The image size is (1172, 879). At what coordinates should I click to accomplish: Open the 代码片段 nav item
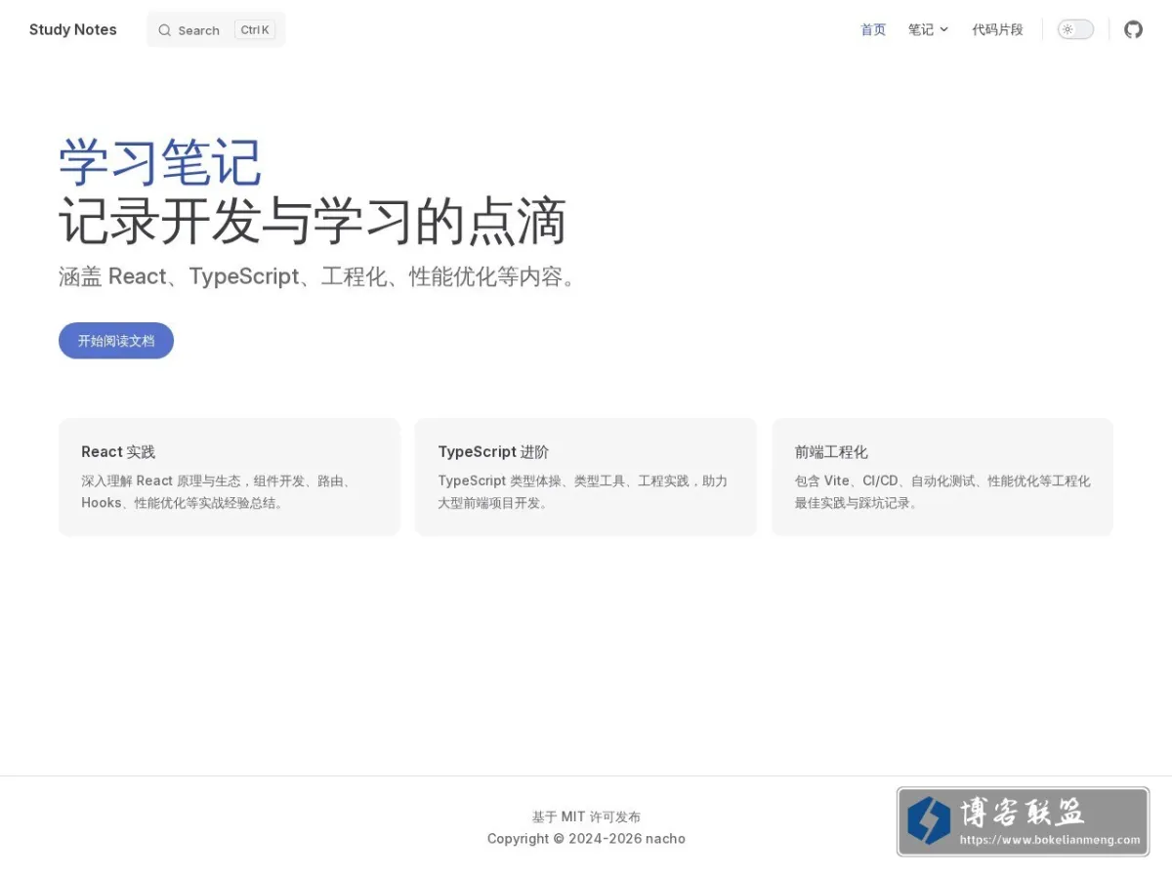[997, 29]
